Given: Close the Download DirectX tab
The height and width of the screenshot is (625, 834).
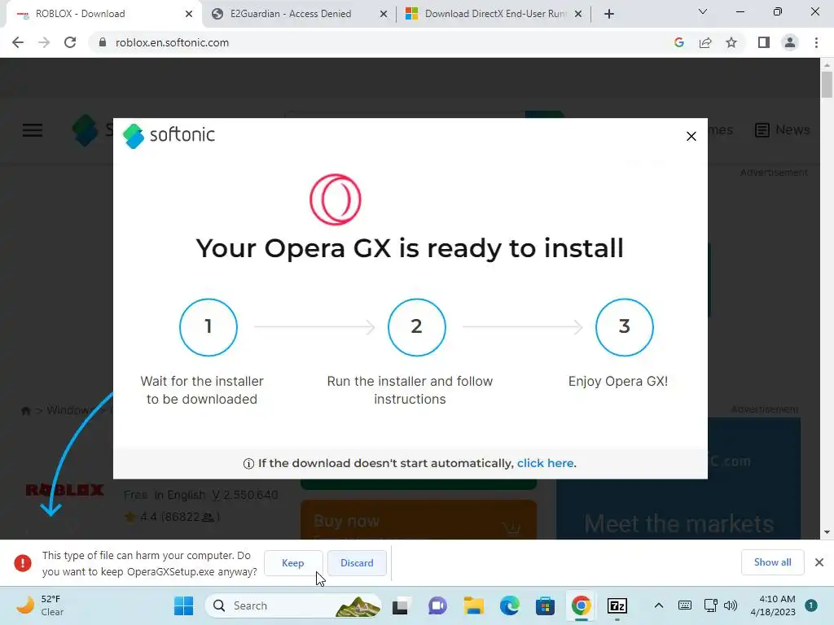Looking at the screenshot, I should click(x=578, y=15).
